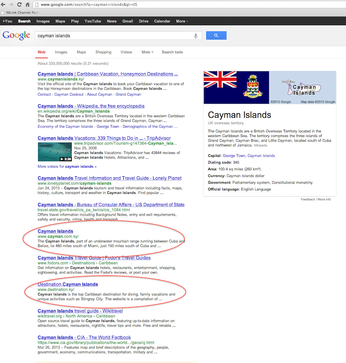Open the Destination Cayman Islands result
The height and width of the screenshot is (363, 346).
67,284
